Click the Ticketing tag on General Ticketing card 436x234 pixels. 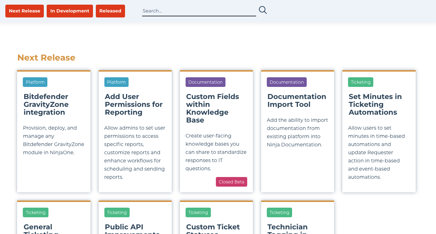35,212
